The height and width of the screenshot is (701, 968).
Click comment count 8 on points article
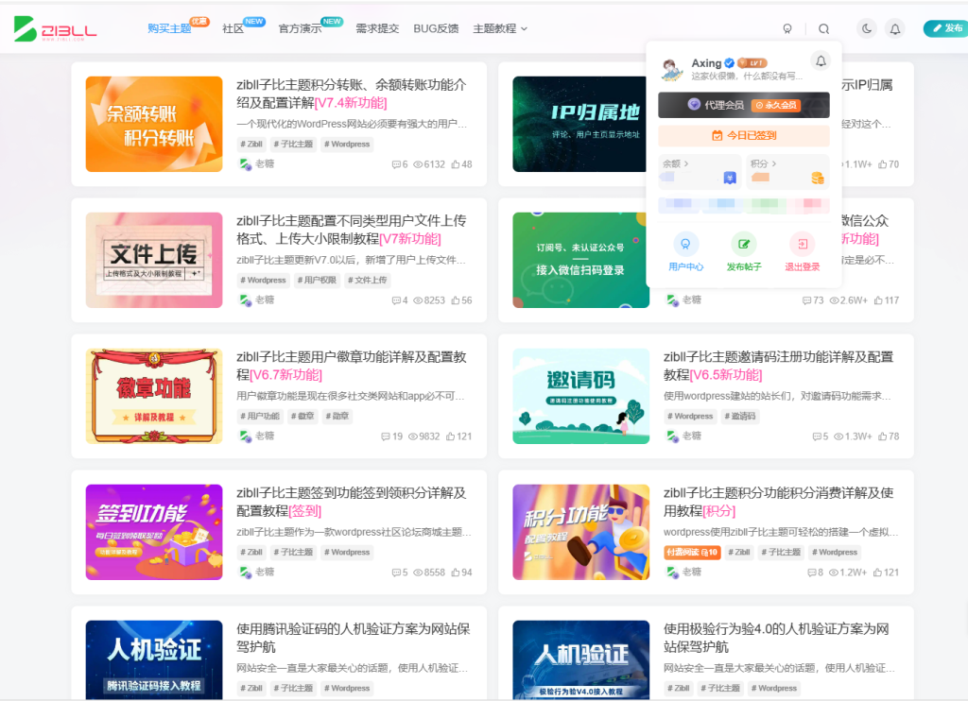[x=816, y=573]
